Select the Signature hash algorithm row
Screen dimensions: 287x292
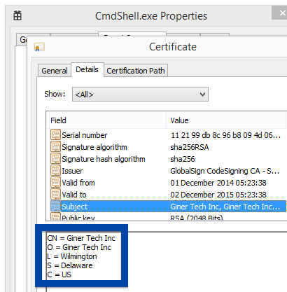(167, 159)
